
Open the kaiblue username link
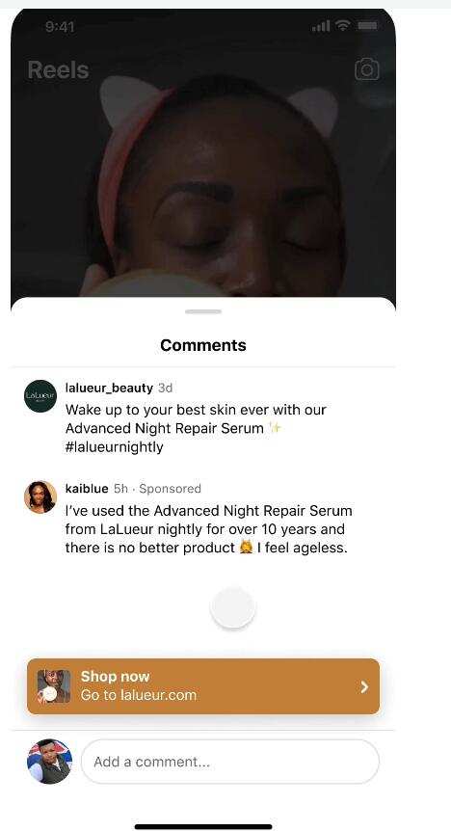(x=87, y=489)
